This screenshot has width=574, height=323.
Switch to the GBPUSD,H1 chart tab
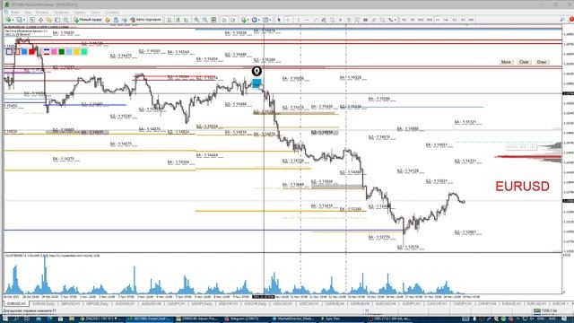70,304
